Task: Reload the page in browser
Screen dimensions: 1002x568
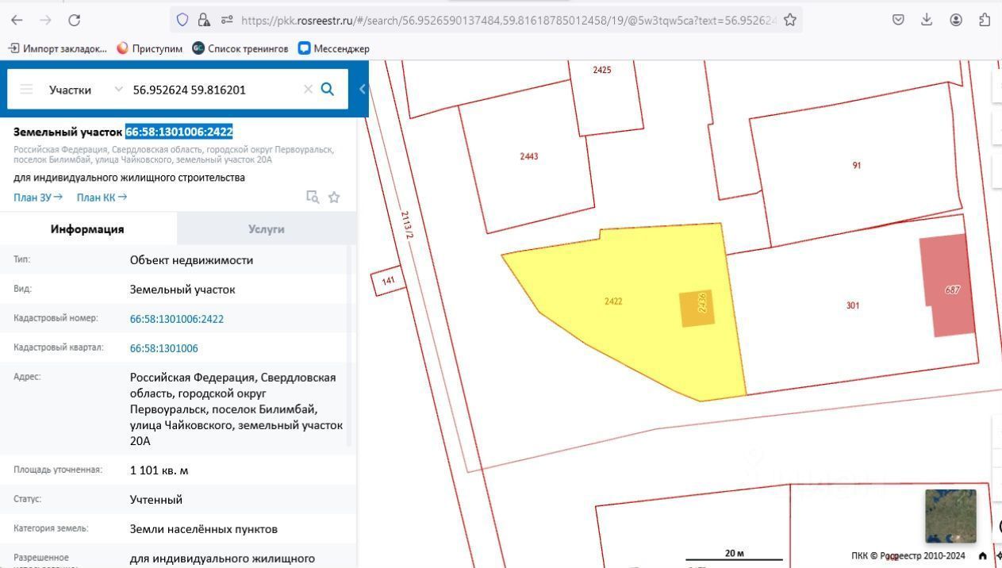Action: (x=74, y=20)
